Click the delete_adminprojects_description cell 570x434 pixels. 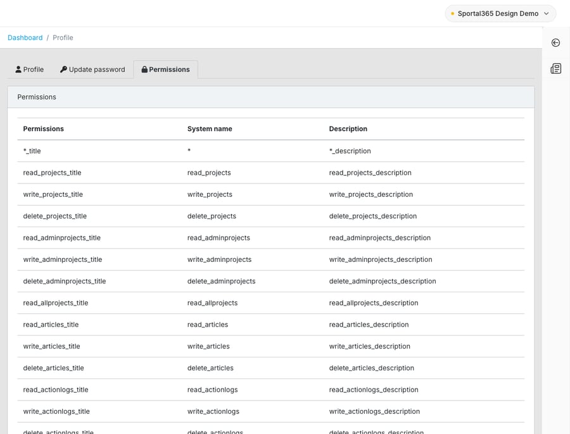[x=424, y=282]
